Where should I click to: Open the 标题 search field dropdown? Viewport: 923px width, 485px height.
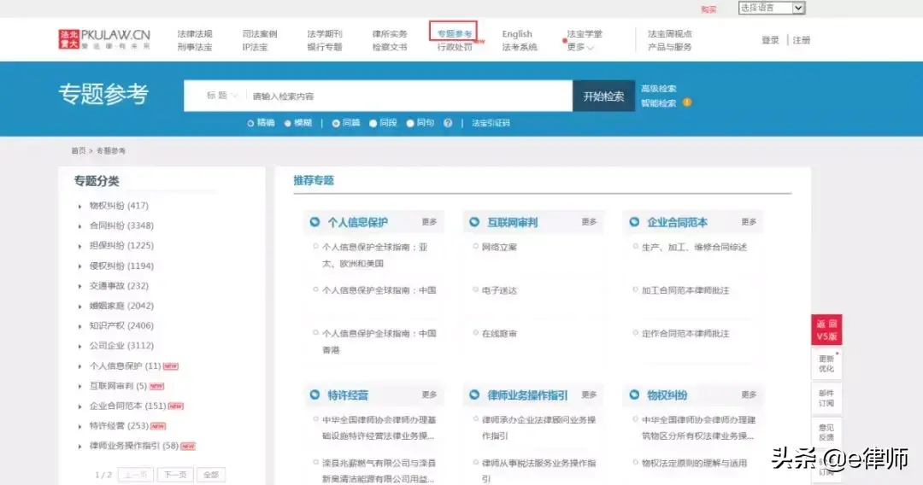(221, 96)
